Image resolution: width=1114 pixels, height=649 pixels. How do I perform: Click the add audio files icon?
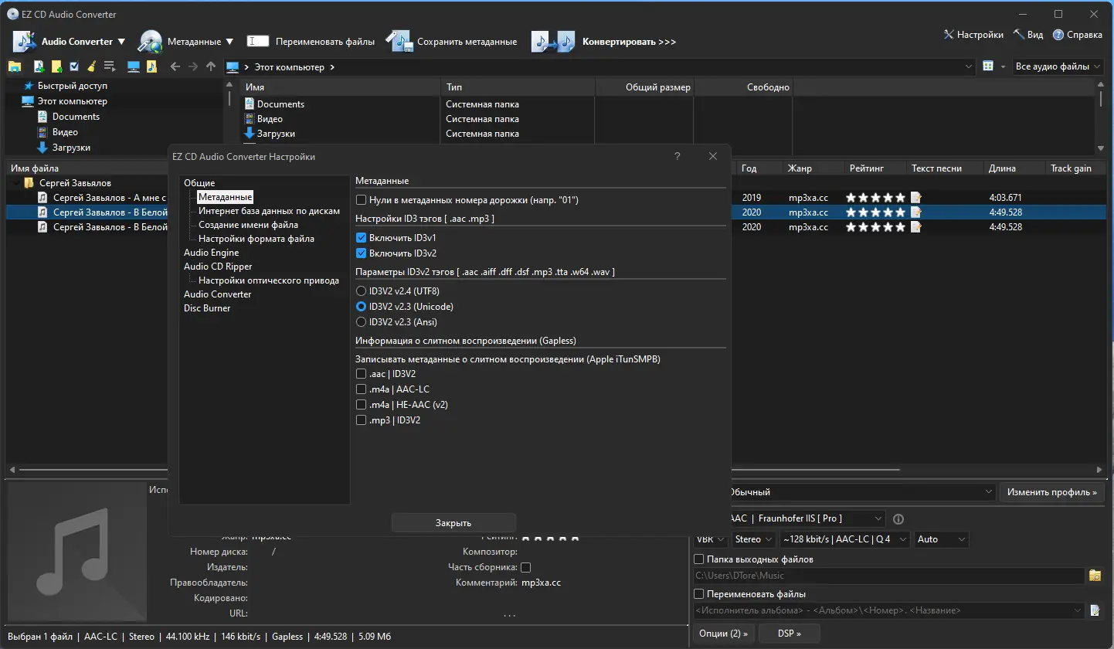(39, 67)
